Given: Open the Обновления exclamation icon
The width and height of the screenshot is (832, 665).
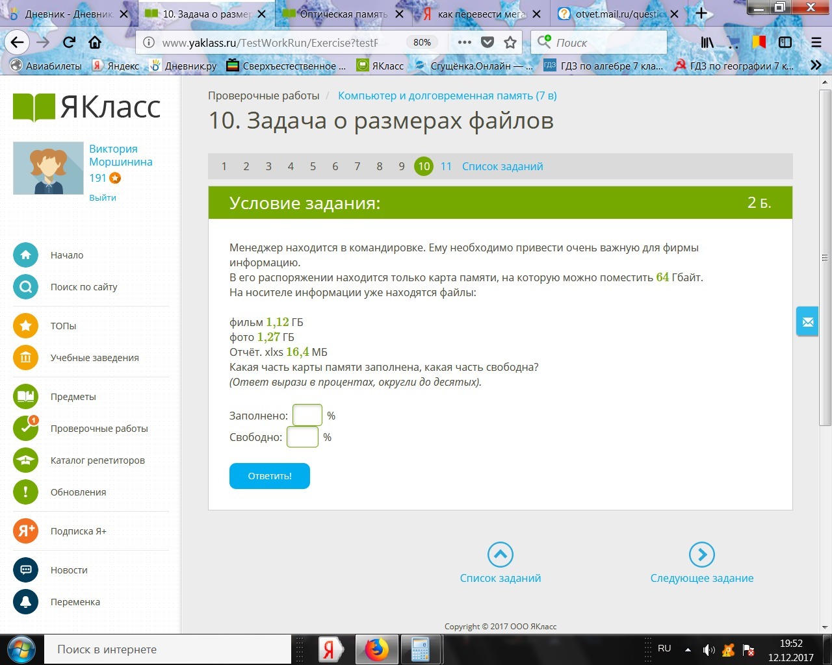Looking at the screenshot, I should (x=25, y=492).
